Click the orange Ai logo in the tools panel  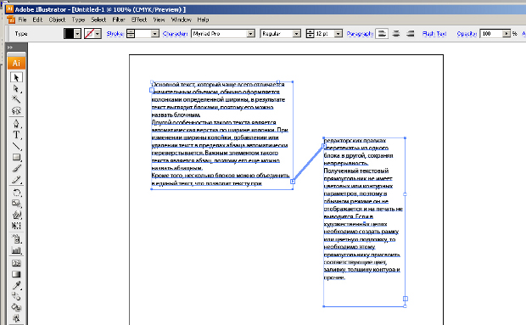[16, 63]
